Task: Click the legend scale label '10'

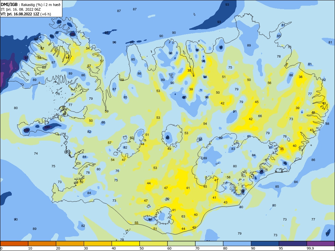Action: point(30,248)
